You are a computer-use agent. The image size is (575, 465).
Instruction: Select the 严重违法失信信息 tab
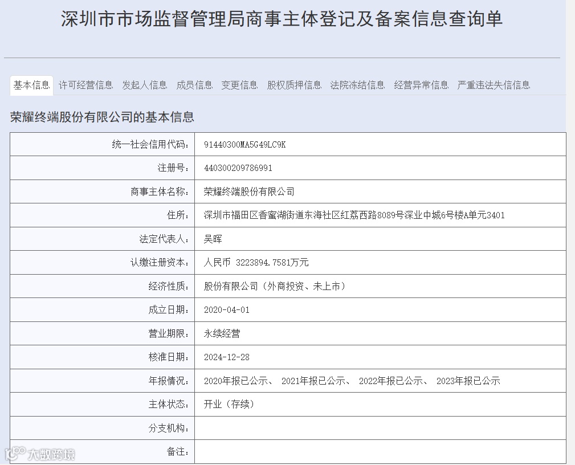[494, 85]
